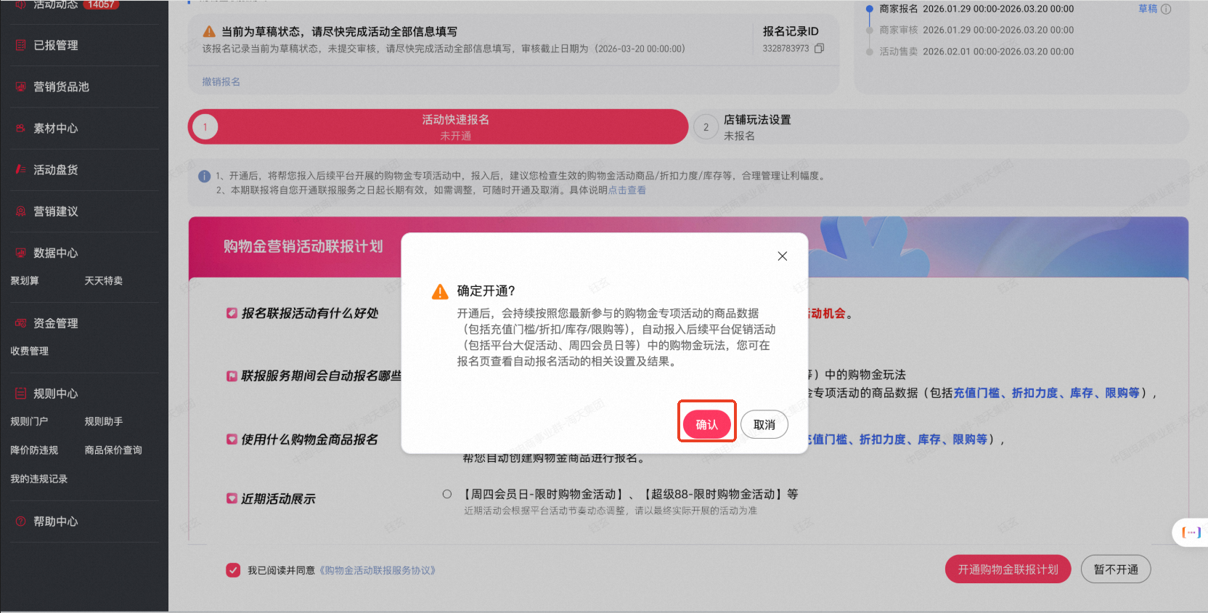Open 《购物金活动联报服务协议》 link
1208x613 pixels.
[x=377, y=570]
